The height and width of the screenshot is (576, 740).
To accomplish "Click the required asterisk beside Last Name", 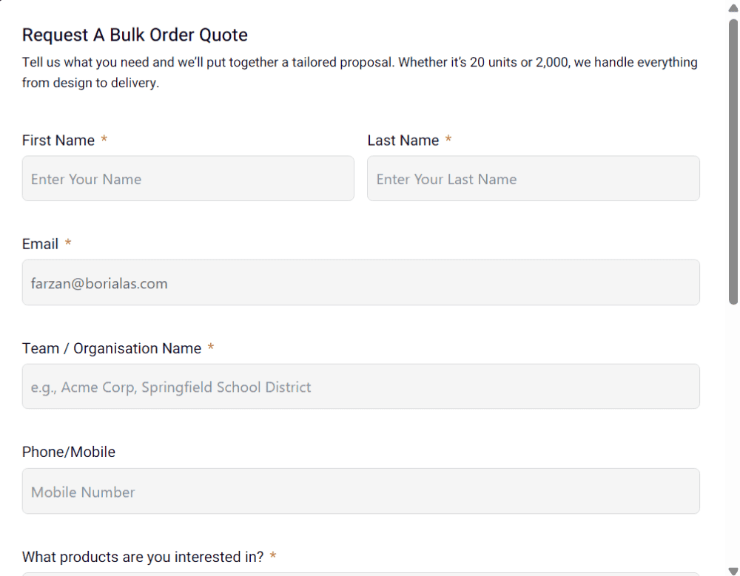I will click(x=448, y=140).
